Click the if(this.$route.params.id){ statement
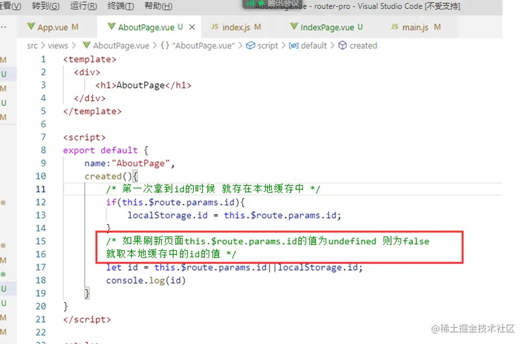 point(176,202)
